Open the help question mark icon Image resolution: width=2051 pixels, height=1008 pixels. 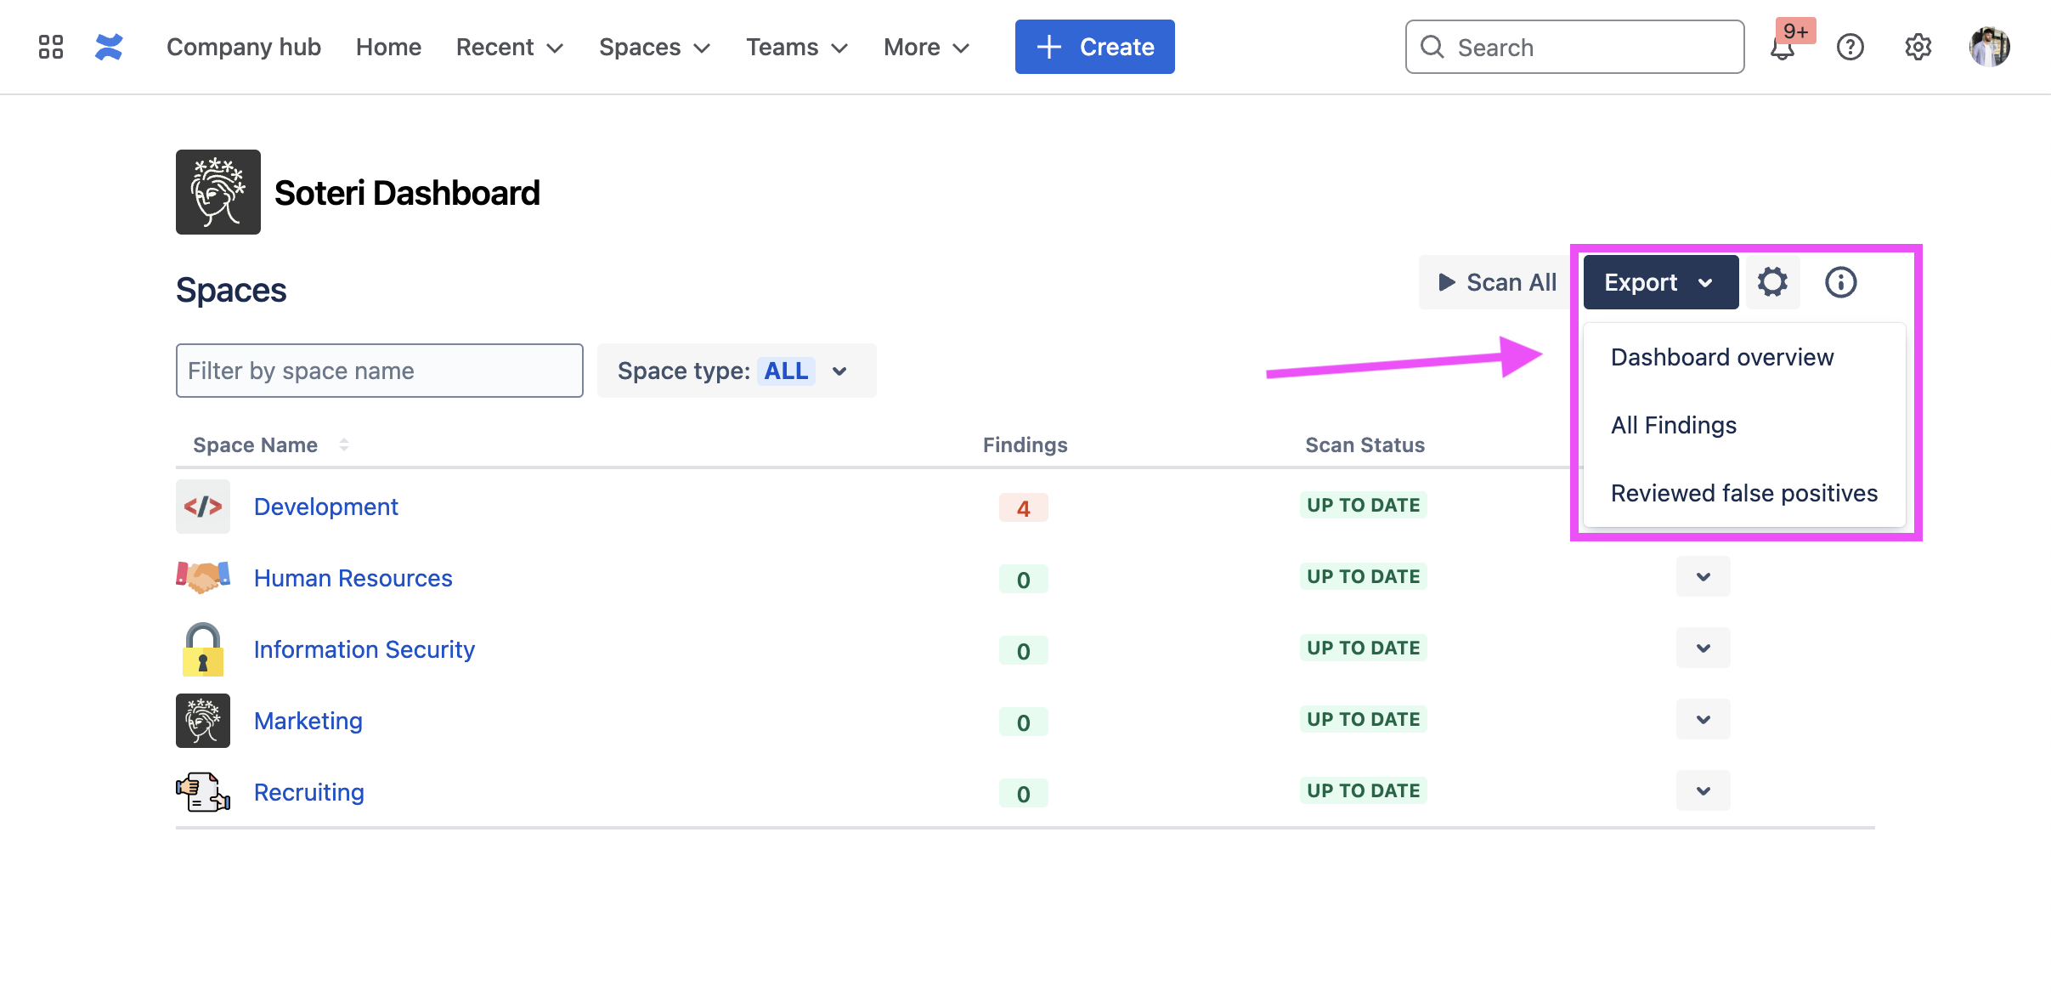[1850, 47]
